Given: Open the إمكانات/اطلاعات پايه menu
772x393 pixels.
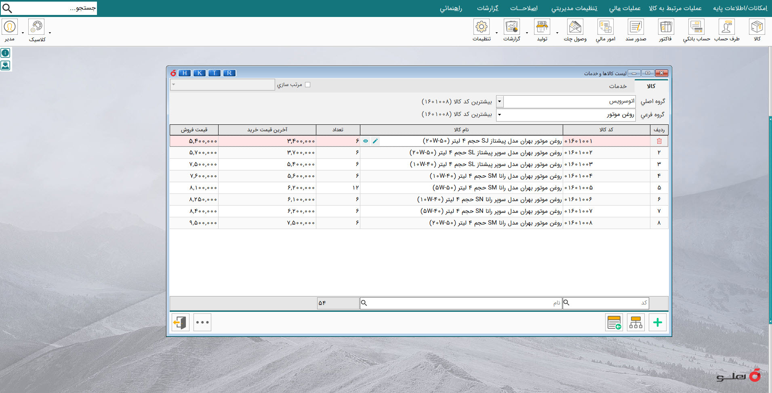Looking at the screenshot, I should click(x=740, y=8).
